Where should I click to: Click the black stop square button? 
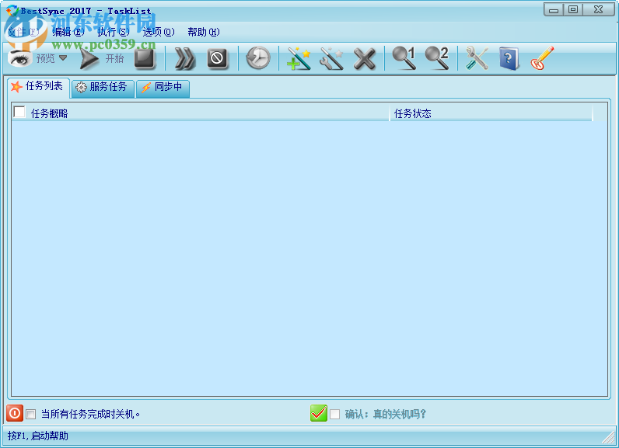tap(145, 58)
